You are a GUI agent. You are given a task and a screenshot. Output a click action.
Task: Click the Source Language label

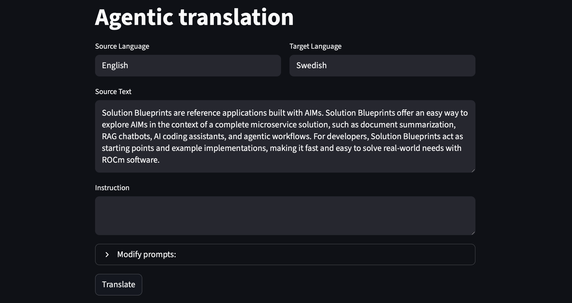coord(122,46)
